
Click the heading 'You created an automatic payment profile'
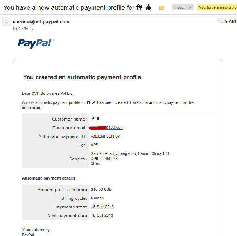(x=82, y=77)
